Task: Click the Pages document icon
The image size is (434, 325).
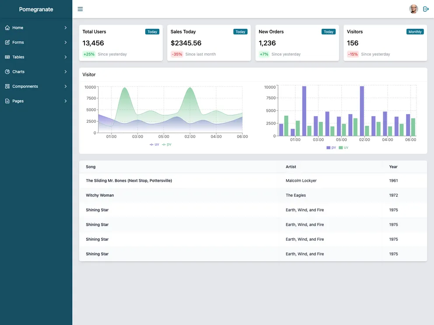Action: click(x=7, y=101)
